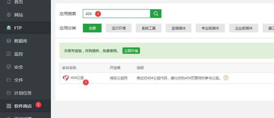Click the monitoring icon in sidebar
Viewport: 274px width, 118px height.
tap(9, 54)
